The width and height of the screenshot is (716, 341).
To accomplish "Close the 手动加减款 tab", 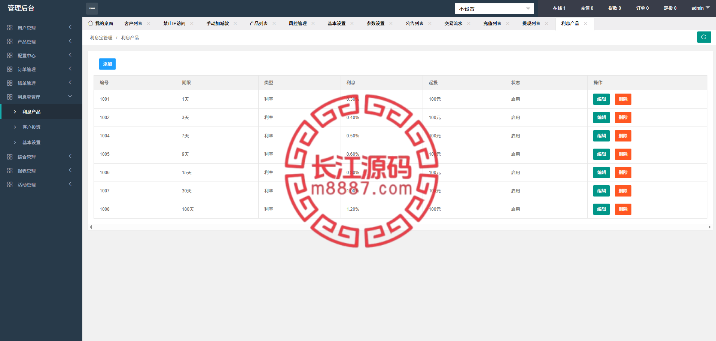I will coord(235,23).
